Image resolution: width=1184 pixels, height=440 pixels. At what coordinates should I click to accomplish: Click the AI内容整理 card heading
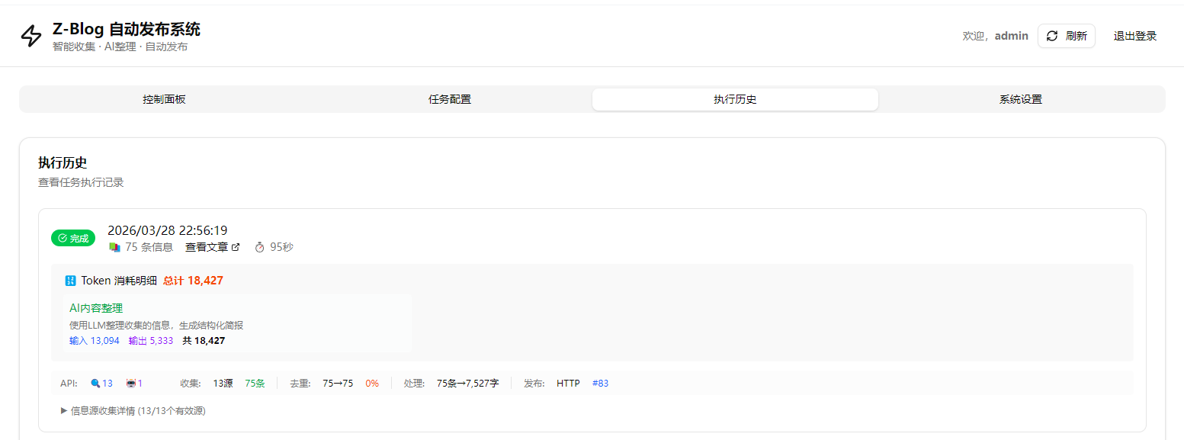(x=96, y=308)
